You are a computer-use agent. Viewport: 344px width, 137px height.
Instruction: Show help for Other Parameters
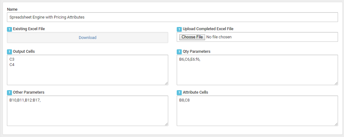click(x=9, y=93)
